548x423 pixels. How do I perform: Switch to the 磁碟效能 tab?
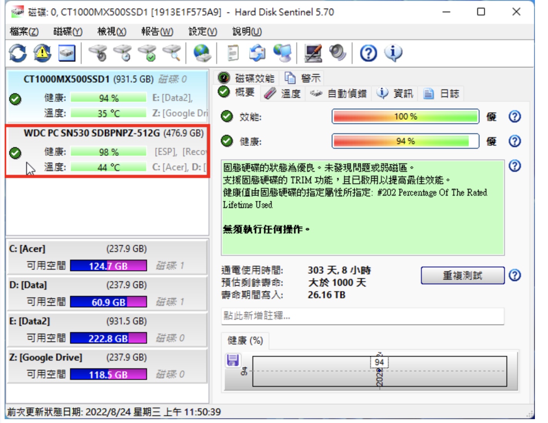[246, 78]
